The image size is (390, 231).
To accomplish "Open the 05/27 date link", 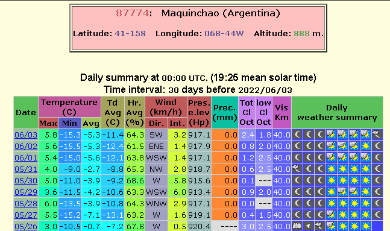I will 26,215.
